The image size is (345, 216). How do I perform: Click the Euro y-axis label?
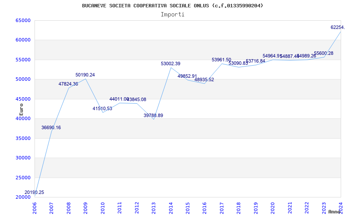click(21, 110)
